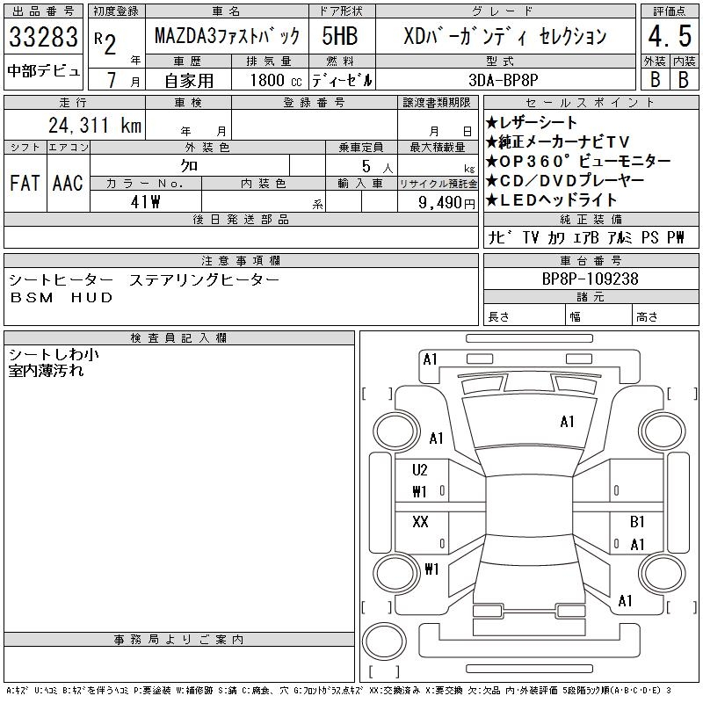Viewport: 703px width, 703px height.
Task: Click the fuel type ディーゼル
Action: coord(342,80)
